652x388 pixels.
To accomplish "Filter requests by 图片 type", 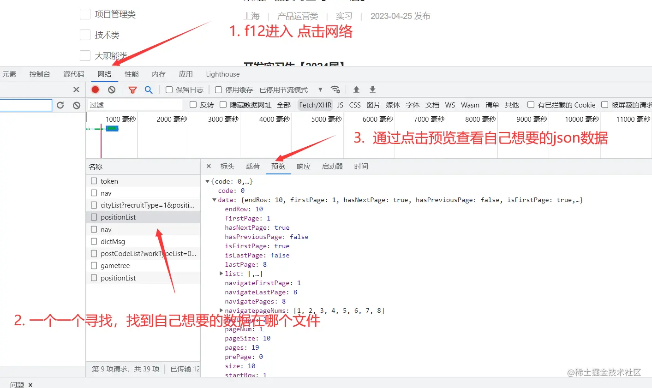I will tap(373, 105).
